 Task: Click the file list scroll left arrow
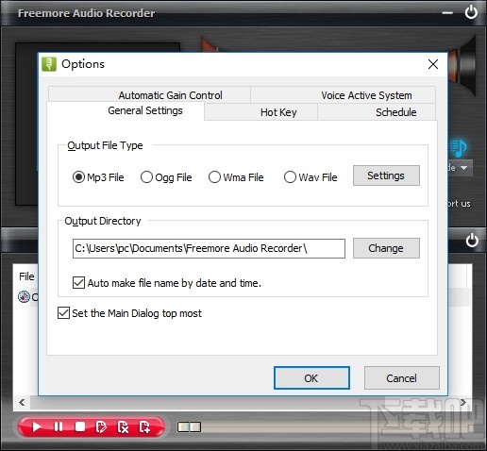22,402
